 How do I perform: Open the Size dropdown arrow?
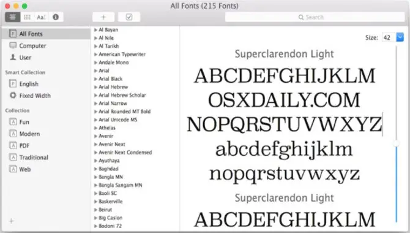point(400,37)
